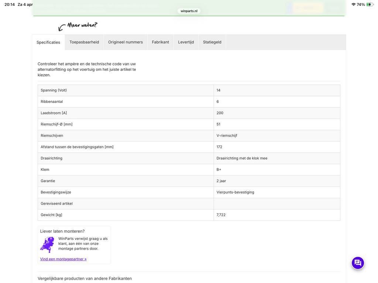View the Levertijd tab
This screenshot has height=283, width=378.
point(186,42)
